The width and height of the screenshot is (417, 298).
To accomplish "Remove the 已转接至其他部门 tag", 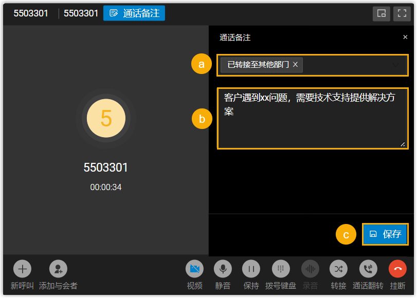I will (295, 65).
